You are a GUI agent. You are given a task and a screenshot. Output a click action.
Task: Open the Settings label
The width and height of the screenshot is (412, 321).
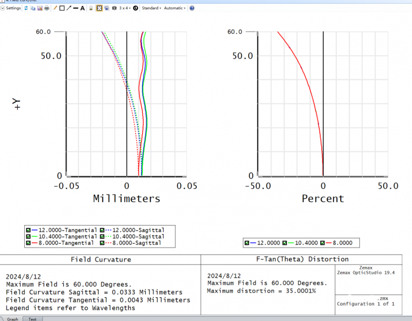(x=13, y=8)
